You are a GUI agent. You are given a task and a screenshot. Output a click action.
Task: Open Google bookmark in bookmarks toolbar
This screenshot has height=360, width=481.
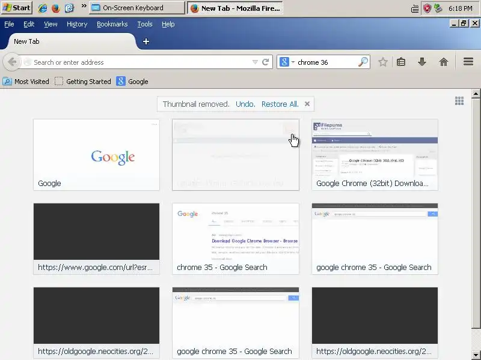coord(132,82)
